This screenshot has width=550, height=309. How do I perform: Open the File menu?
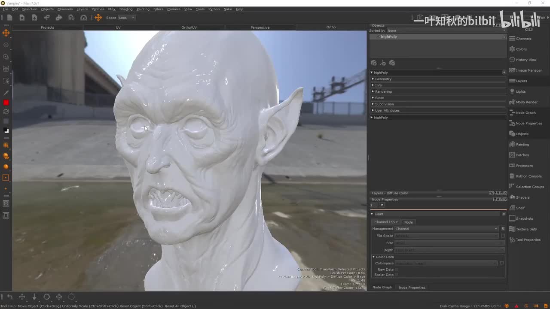click(x=6, y=9)
